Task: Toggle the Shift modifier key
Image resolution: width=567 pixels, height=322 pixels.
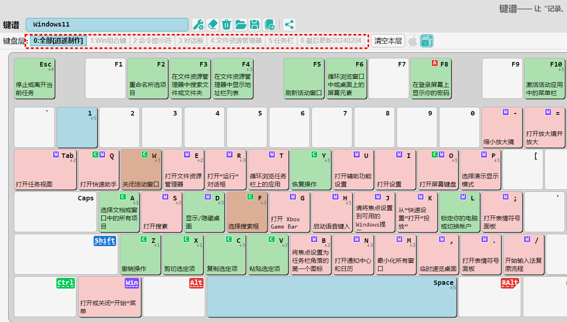Action: (x=105, y=241)
